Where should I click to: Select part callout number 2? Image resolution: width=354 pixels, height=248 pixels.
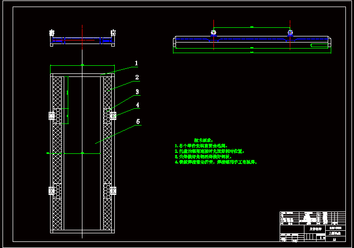pos(137,77)
